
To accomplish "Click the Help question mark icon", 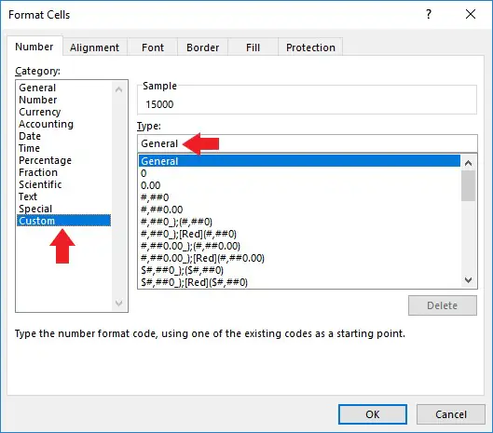I will pyautogui.click(x=429, y=14).
